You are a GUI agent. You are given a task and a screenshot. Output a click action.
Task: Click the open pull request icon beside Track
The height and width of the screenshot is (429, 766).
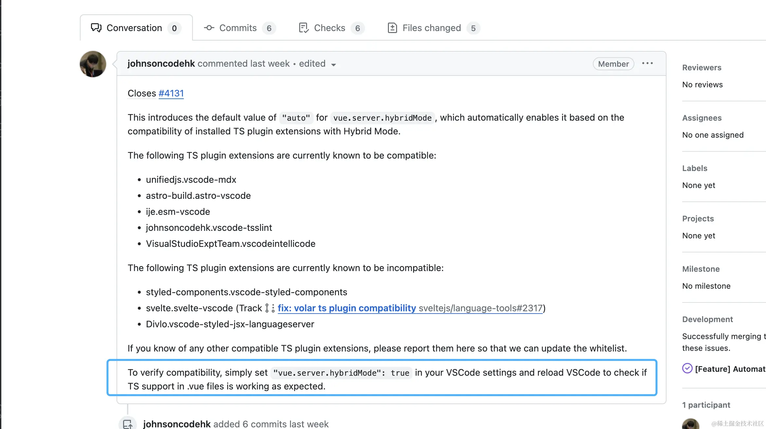tap(269, 308)
